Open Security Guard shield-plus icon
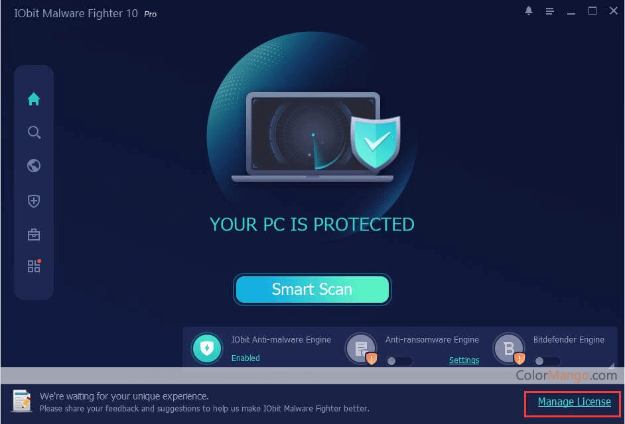This screenshot has width=625, height=424. (34, 201)
